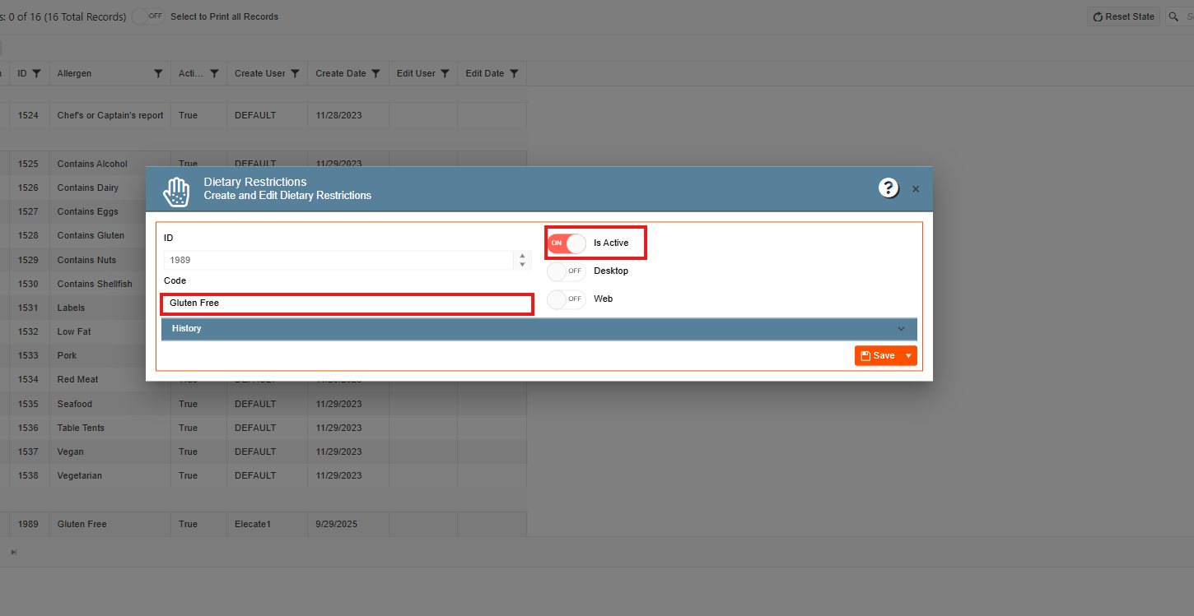Close the Dietary Restrictions dialog
The image size is (1194, 616).
pos(916,189)
